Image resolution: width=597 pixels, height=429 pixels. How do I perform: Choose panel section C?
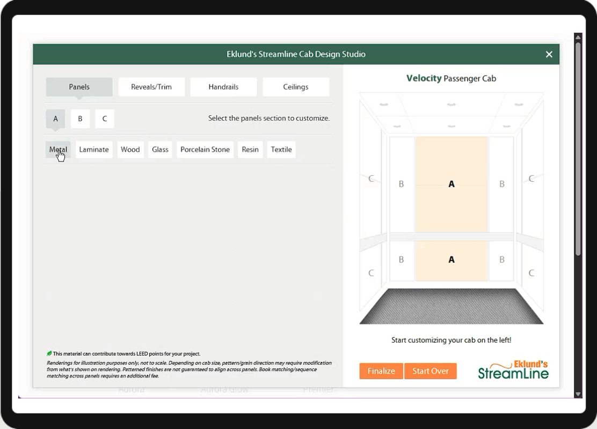tap(105, 119)
